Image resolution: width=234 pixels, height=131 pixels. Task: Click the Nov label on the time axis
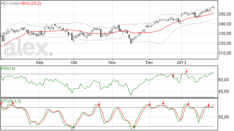click(112, 62)
